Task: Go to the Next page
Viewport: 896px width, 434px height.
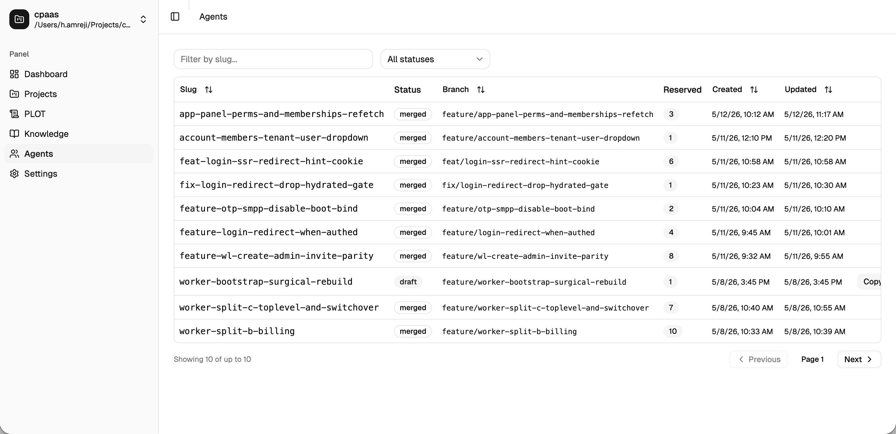Action: point(859,359)
